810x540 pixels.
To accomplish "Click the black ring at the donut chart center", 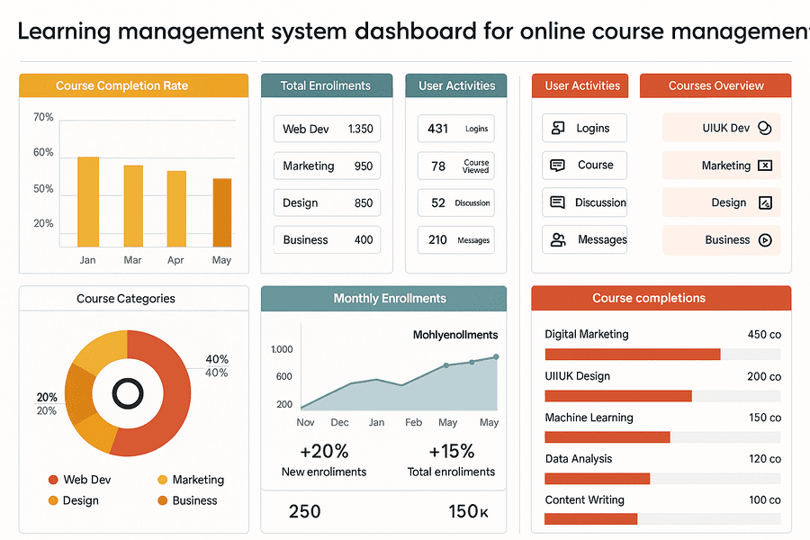I will [x=127, y=392].
